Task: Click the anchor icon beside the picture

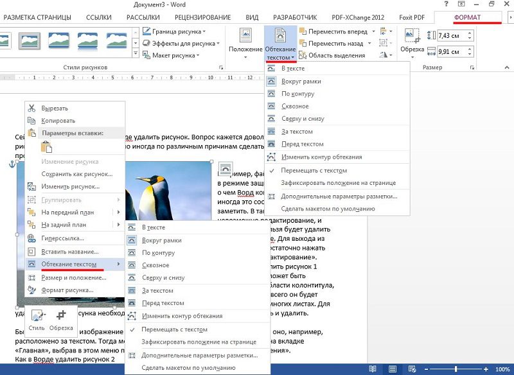Action: (12, 164)
